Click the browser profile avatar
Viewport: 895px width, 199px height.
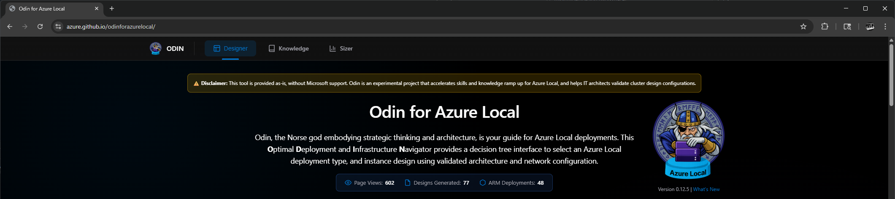870,27
